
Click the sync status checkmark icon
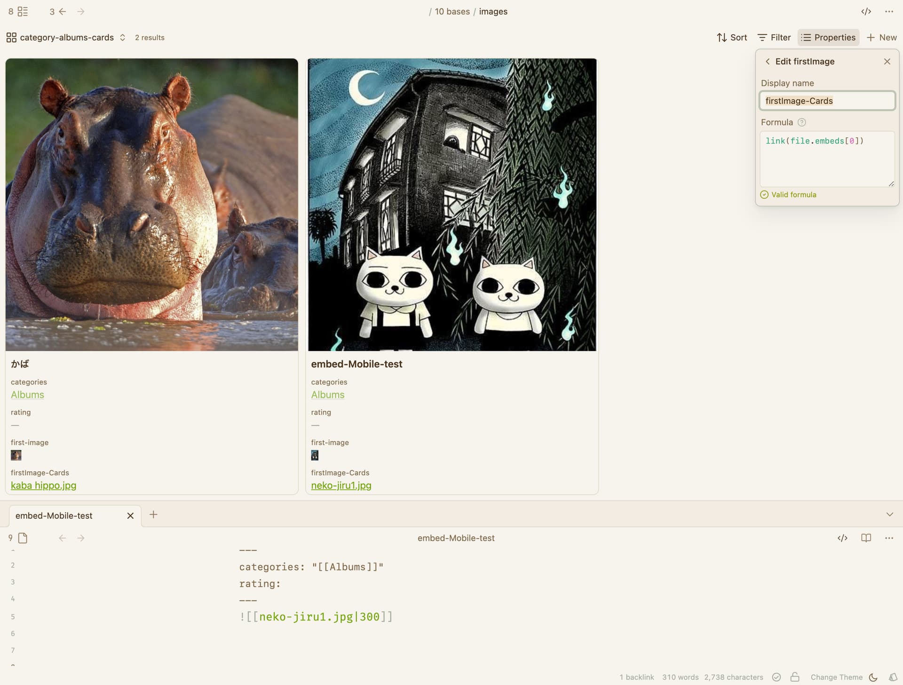click(x=776, y=677)
